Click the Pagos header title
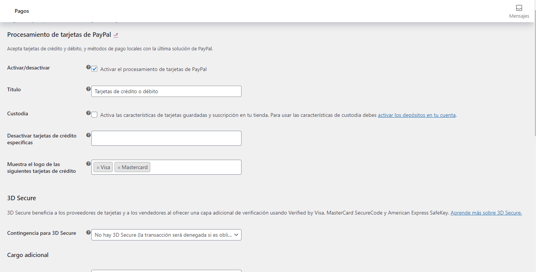The height and width of the screenshot is (272, 536). 22,11
